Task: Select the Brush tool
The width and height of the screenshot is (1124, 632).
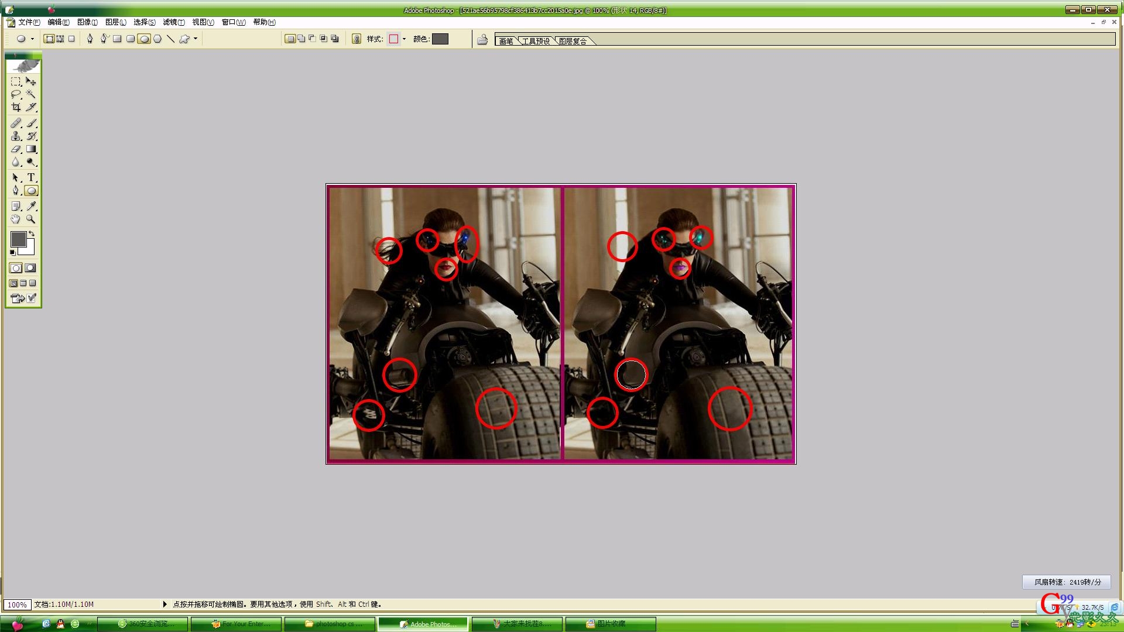Action: pos(31,123)
